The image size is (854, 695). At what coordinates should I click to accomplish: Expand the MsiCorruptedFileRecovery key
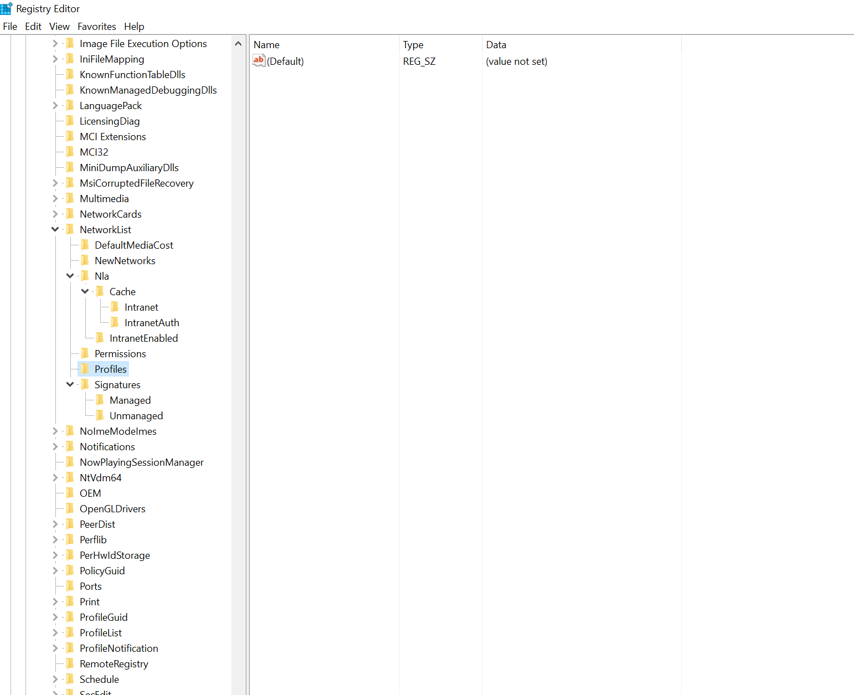click(x=55, y=183)
